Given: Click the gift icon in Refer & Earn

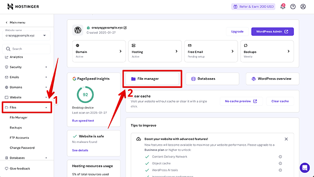Looking at the screenshot, I should click(235, 7).
